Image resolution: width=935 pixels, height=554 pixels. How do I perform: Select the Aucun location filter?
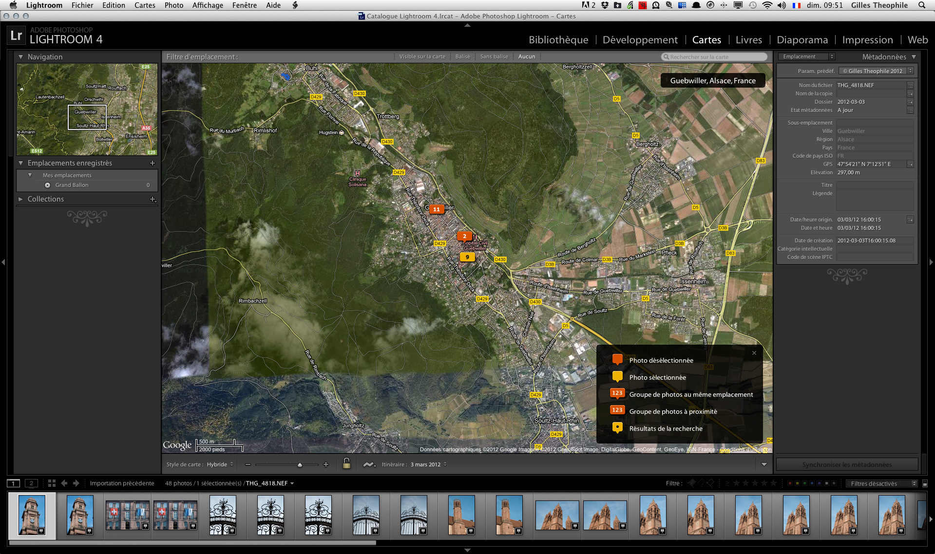[x=527, y=57]
